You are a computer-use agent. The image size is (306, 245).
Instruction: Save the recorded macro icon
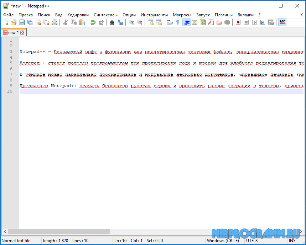pos(271,23)
